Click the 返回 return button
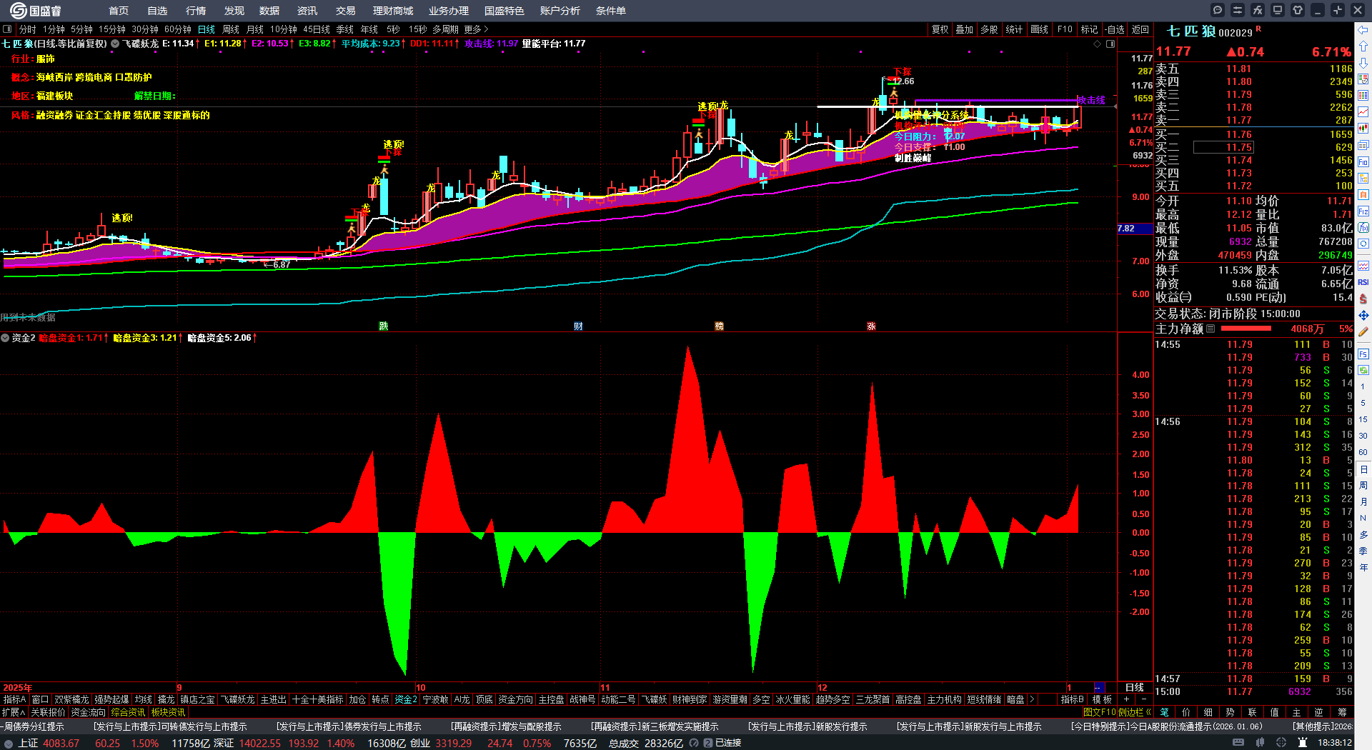The height and width of the screenshot is (750, 1372). click(1140, 29)
